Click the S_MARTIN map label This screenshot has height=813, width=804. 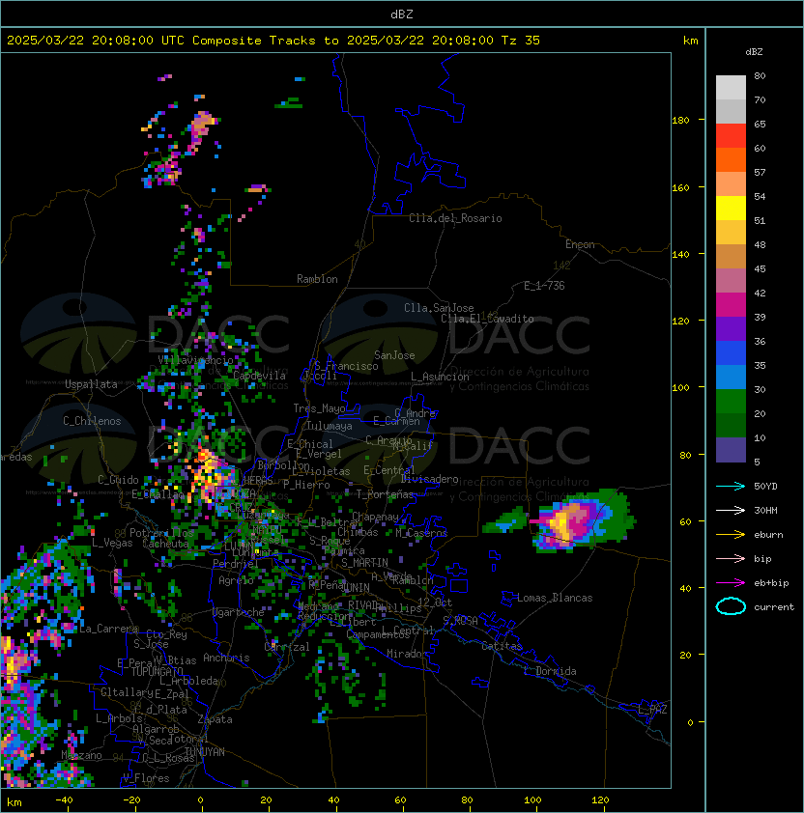click(x=364, y=563)
